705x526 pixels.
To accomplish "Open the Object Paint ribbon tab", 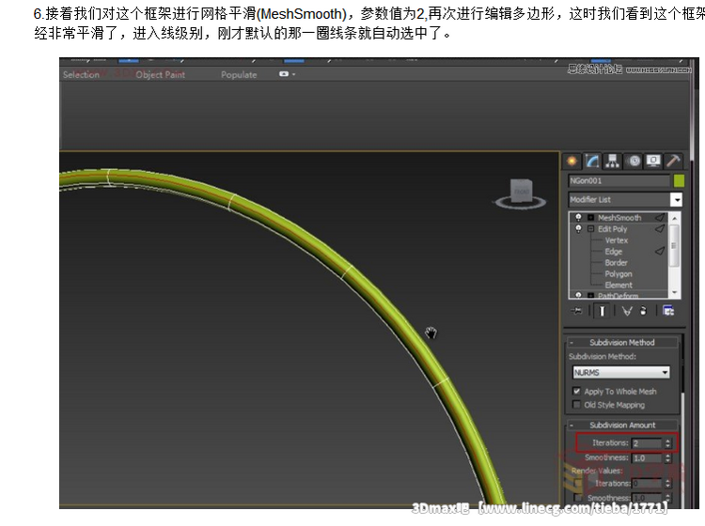I will tap(160, 74).
